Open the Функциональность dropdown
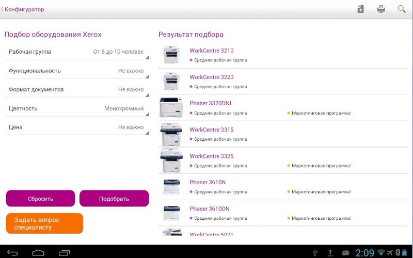The width and height of the screenshot is (413, 258). 77,71
